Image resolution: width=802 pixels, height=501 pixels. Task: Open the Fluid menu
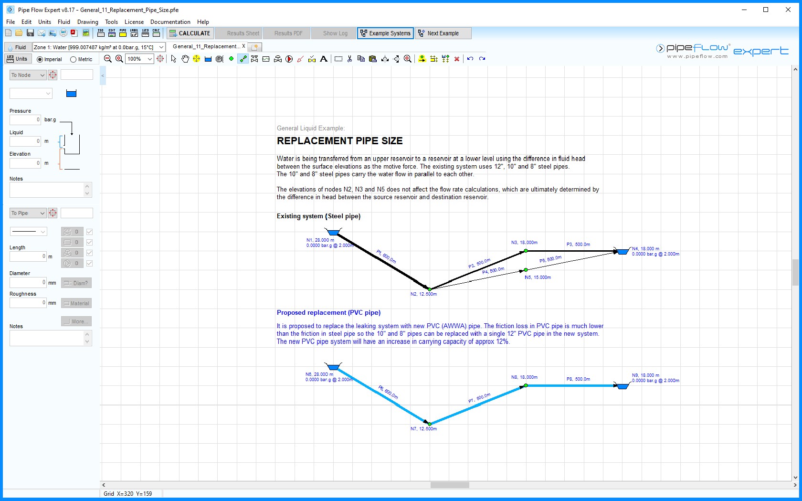[x=64, y=22]
